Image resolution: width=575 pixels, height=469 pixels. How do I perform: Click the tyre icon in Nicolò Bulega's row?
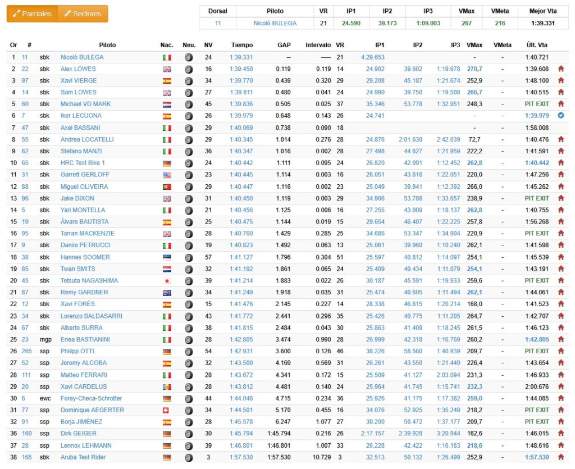189,57
